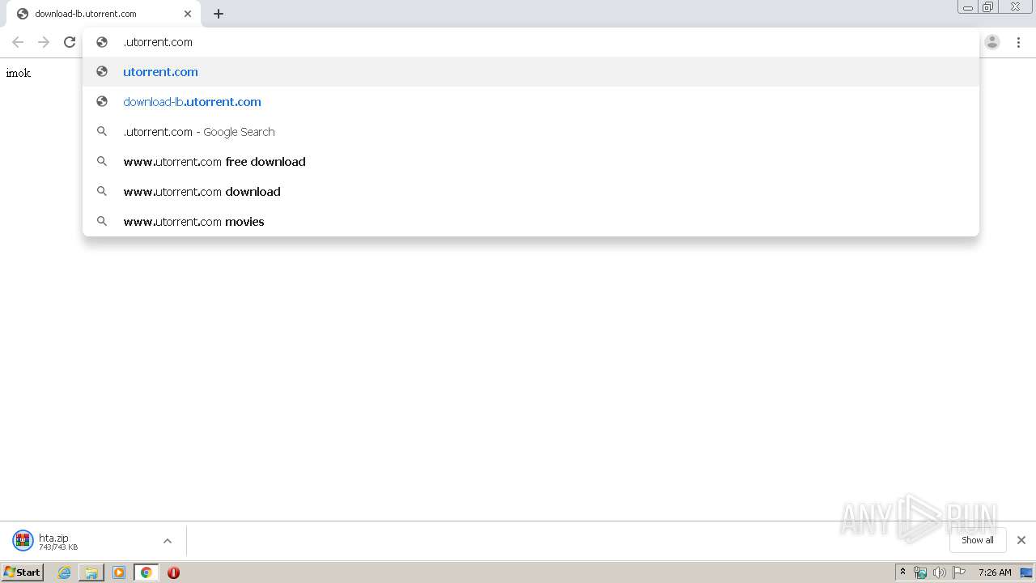Open the Windows Start menu
The image size is (1036, 583).
(23, 572)
